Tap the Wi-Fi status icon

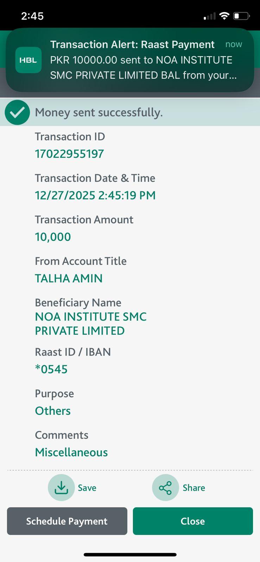click(x=224, y=16)
